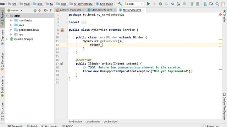Expand the Gradle Scripts node
Viewport: 227px width, 127px height.
pyautogui.click(x=7, y=39)
